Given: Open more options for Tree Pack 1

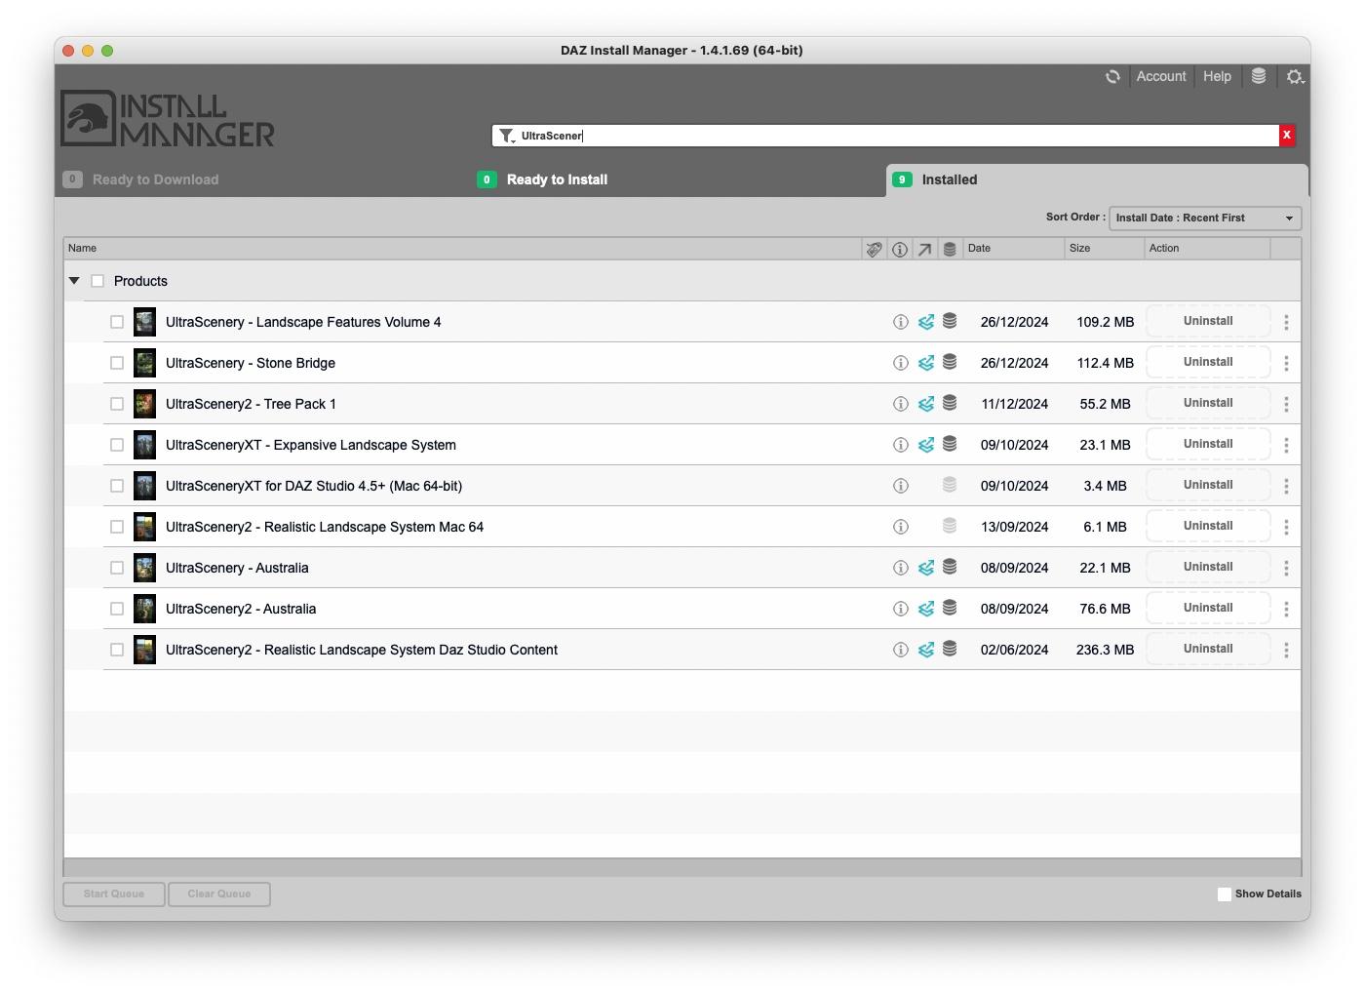Looking at the screenshot, I should (x=1286, y=404).
